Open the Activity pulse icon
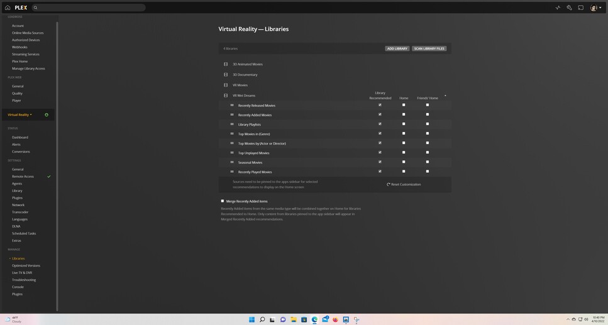This screenshot has width=608, height=325. [x=558, y=8]
